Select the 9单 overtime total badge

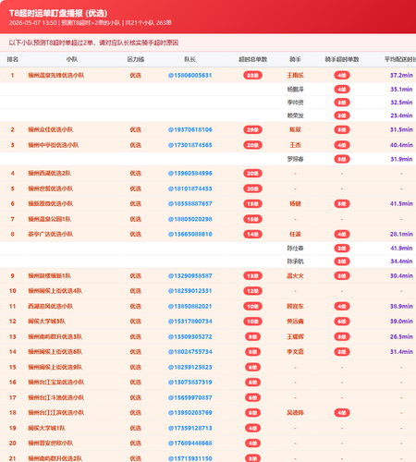tap(252, 336)
